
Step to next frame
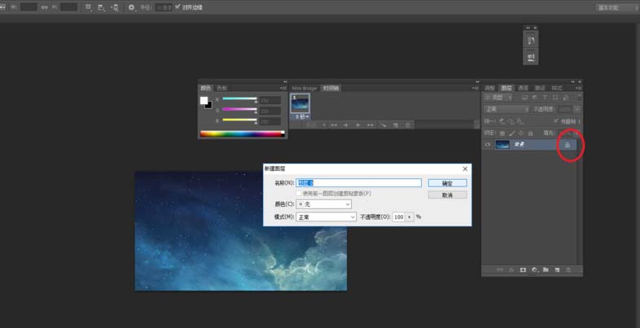coord(370,125)
